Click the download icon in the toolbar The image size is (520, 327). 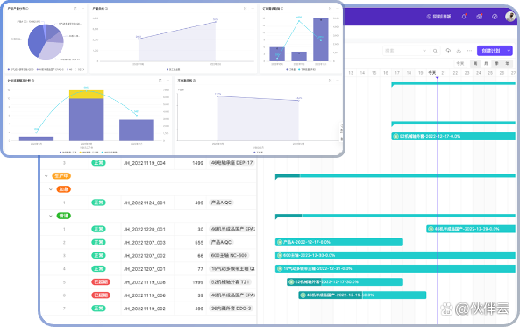[x=459, y=51]
